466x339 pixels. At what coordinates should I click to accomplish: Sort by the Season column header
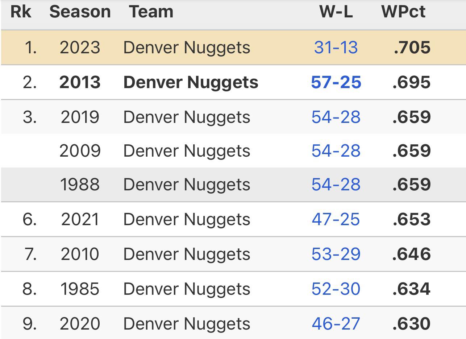coord(80,12)
